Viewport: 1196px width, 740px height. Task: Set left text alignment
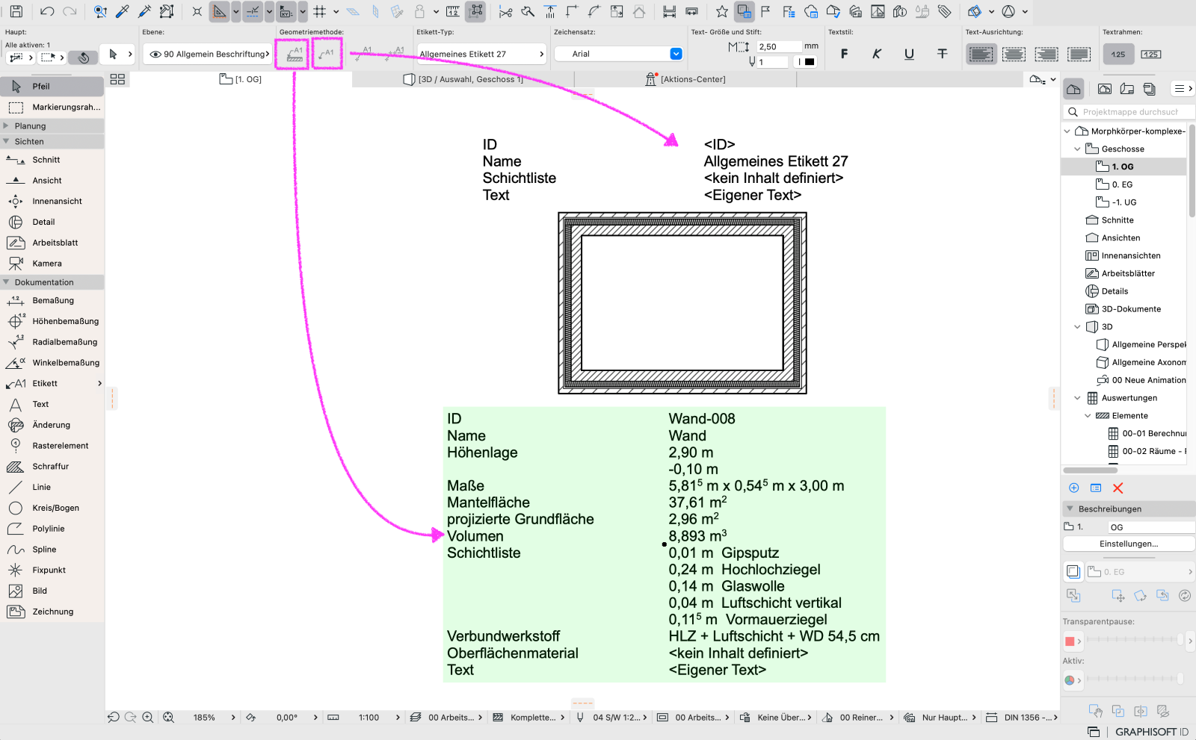pos(981,54)
